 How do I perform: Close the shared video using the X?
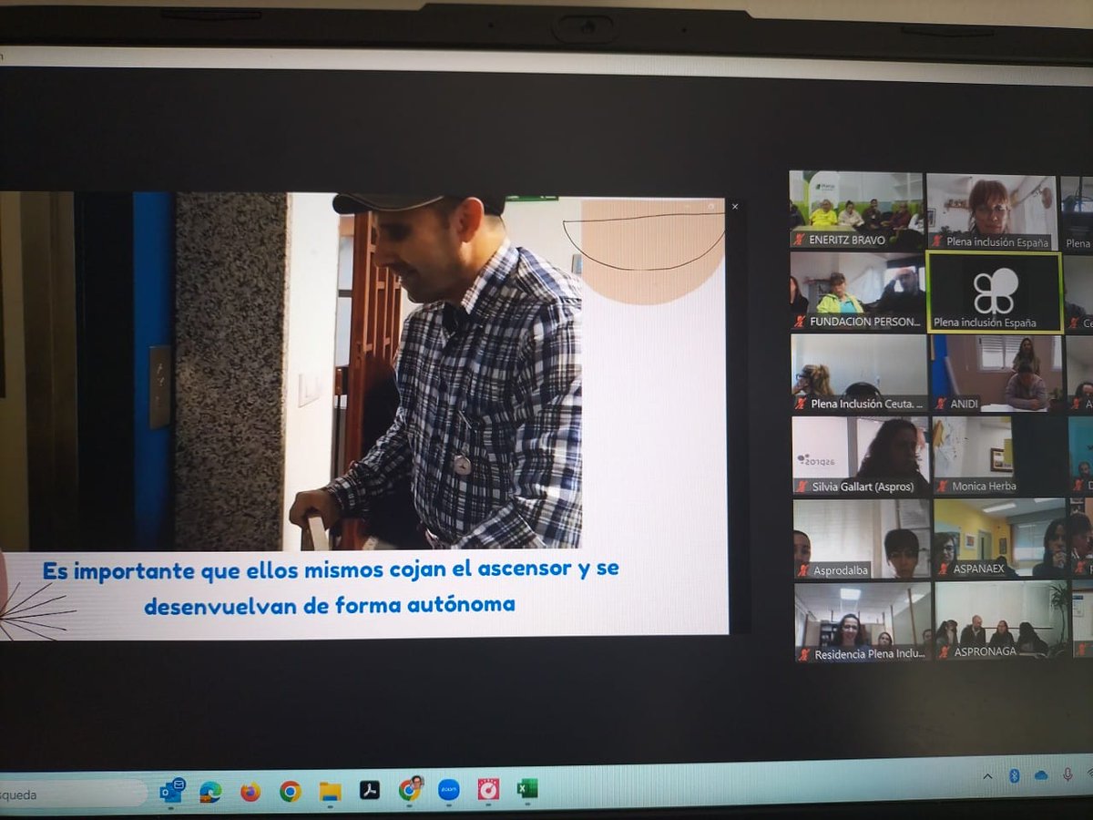click(735, 207)
